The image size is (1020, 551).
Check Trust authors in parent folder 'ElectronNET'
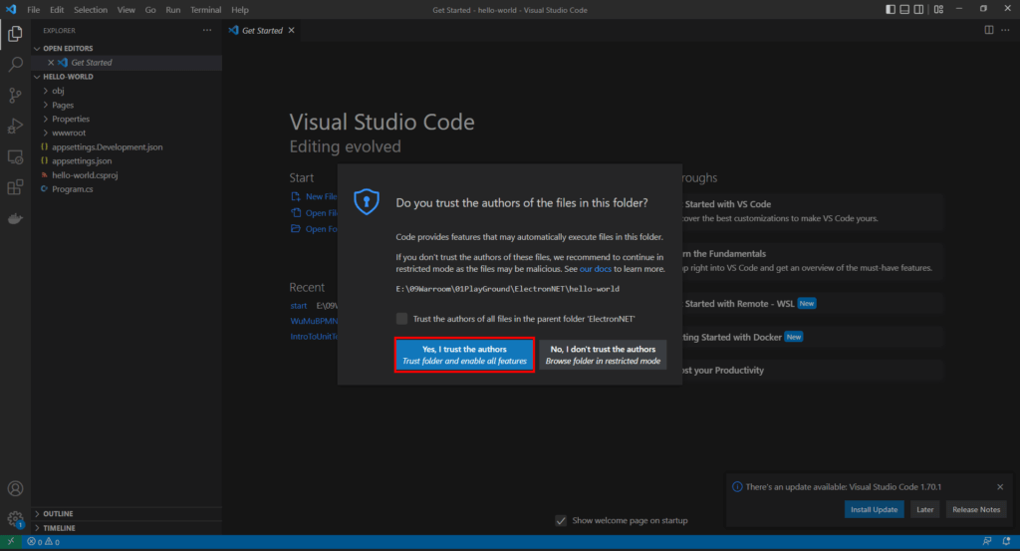tap(401, 318)
